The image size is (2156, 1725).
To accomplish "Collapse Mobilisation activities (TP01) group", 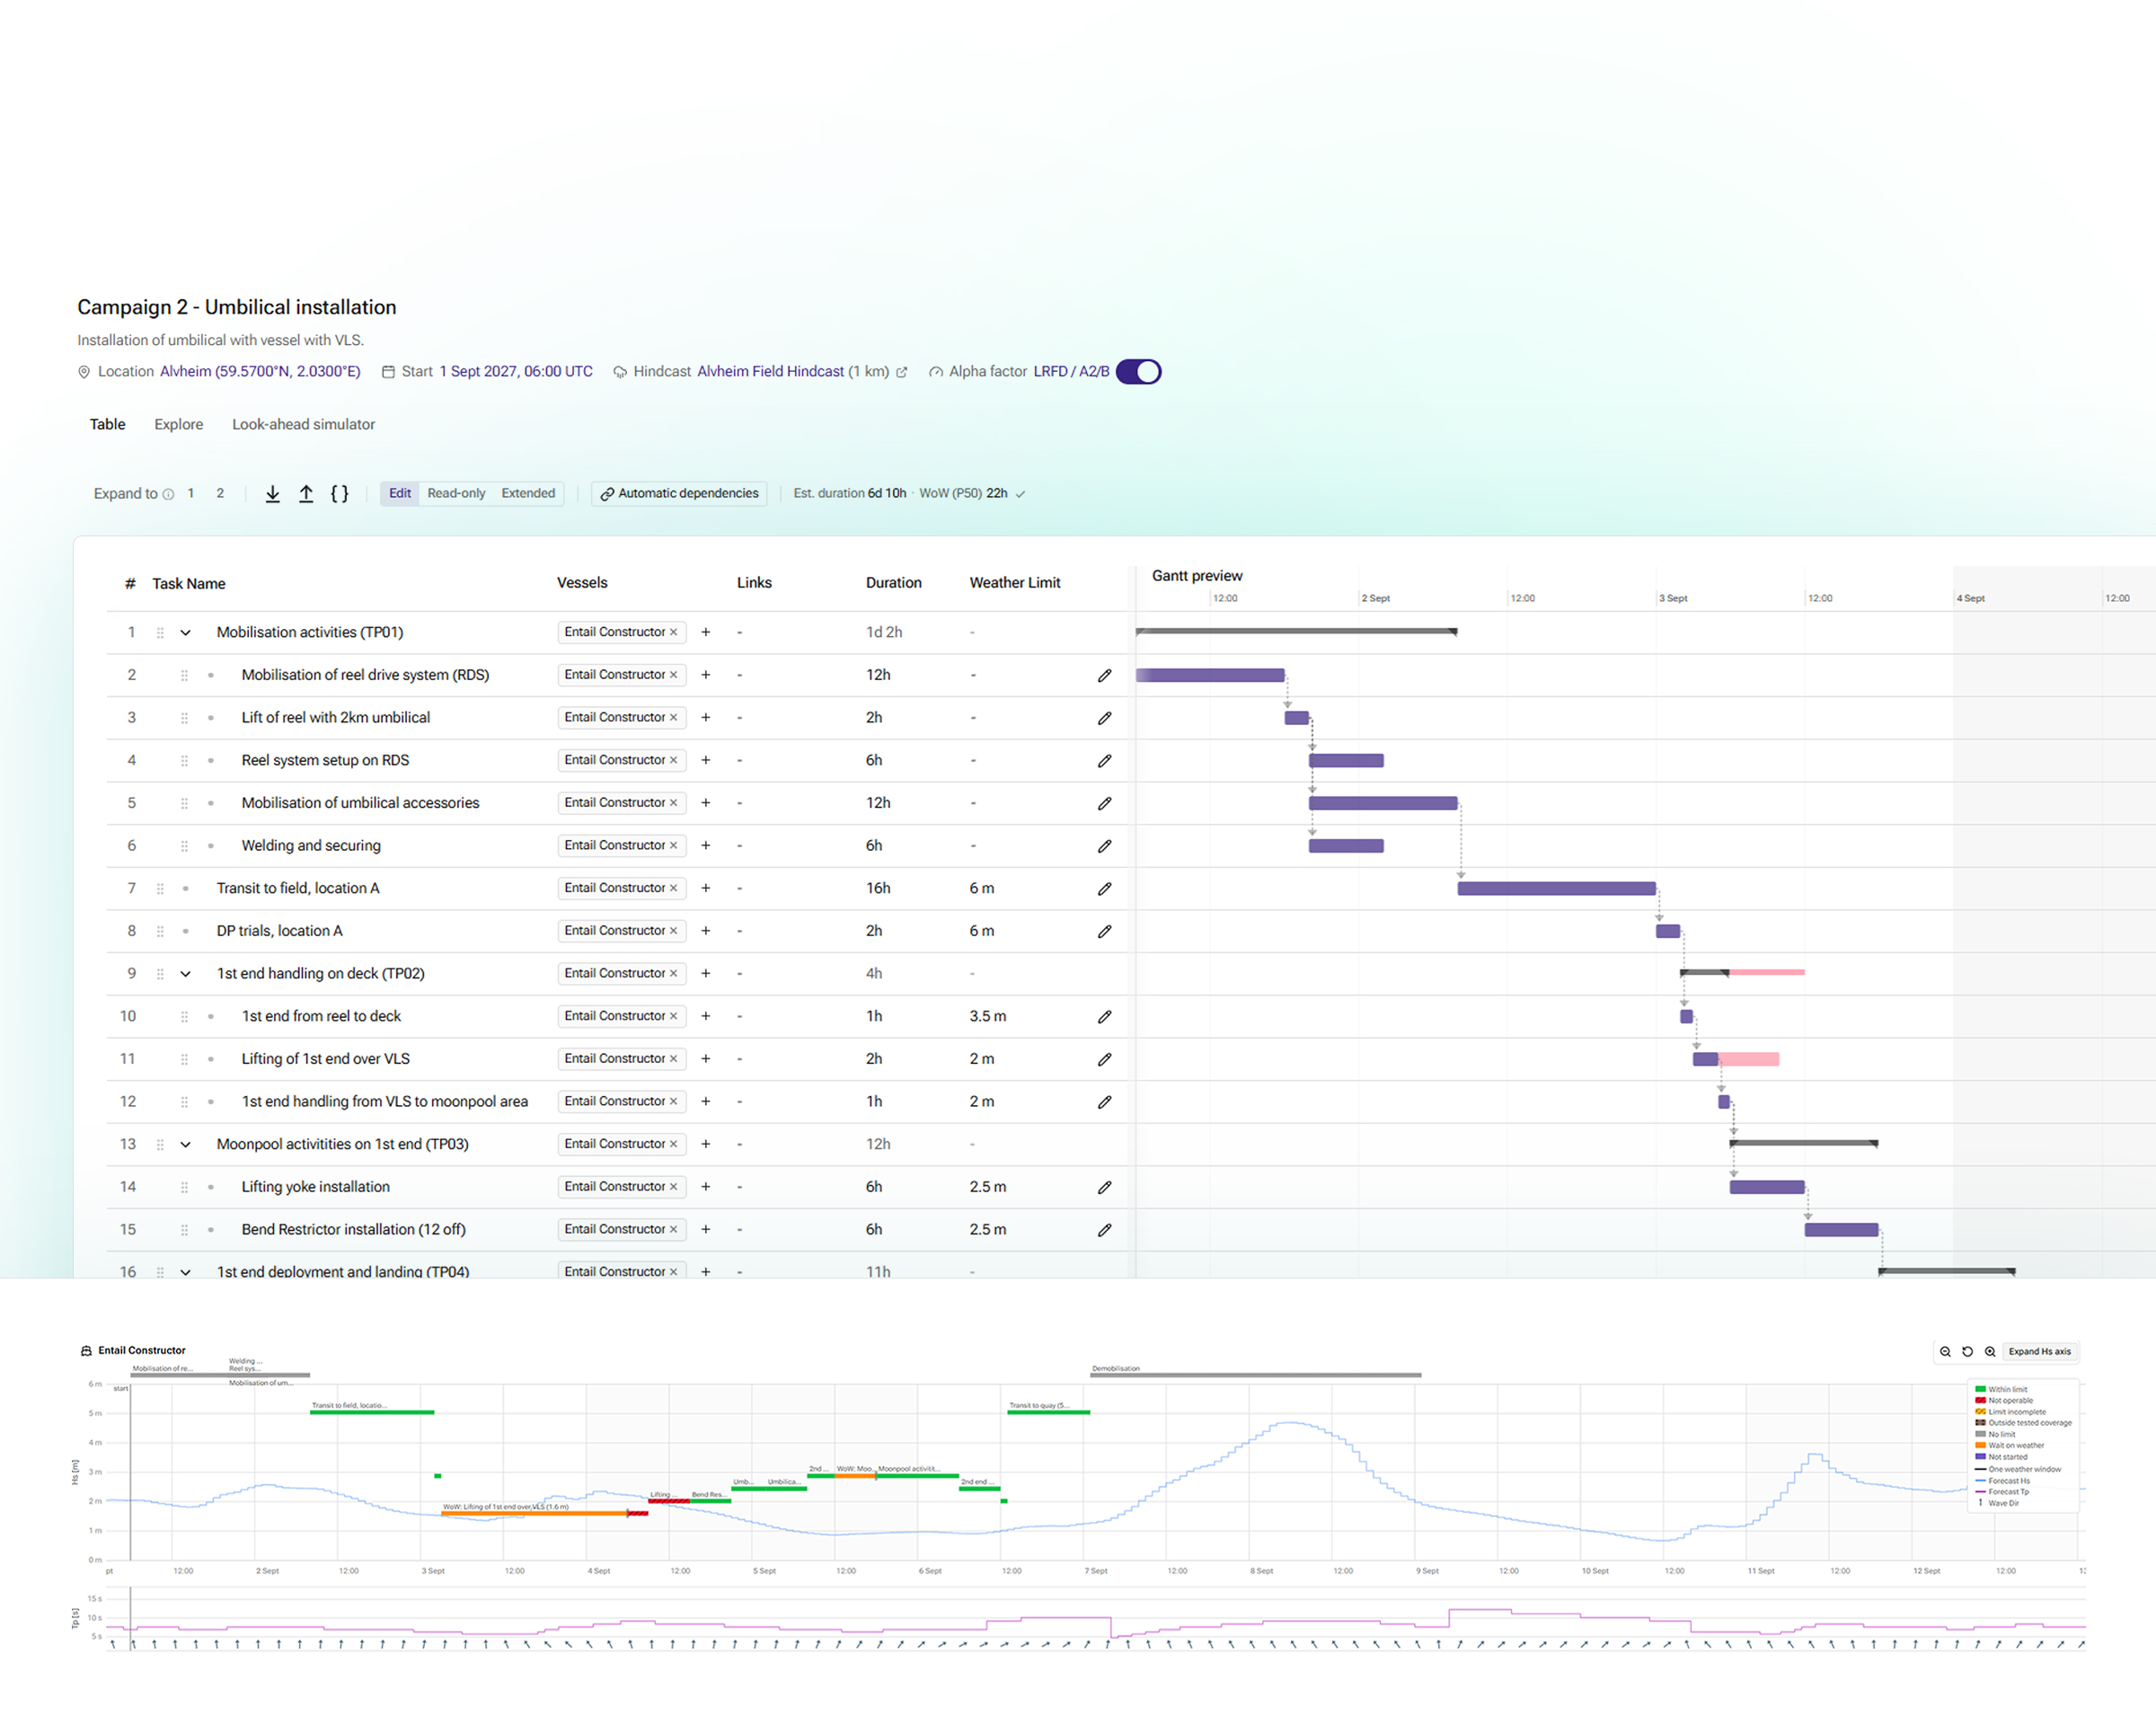I will [185, 633].
